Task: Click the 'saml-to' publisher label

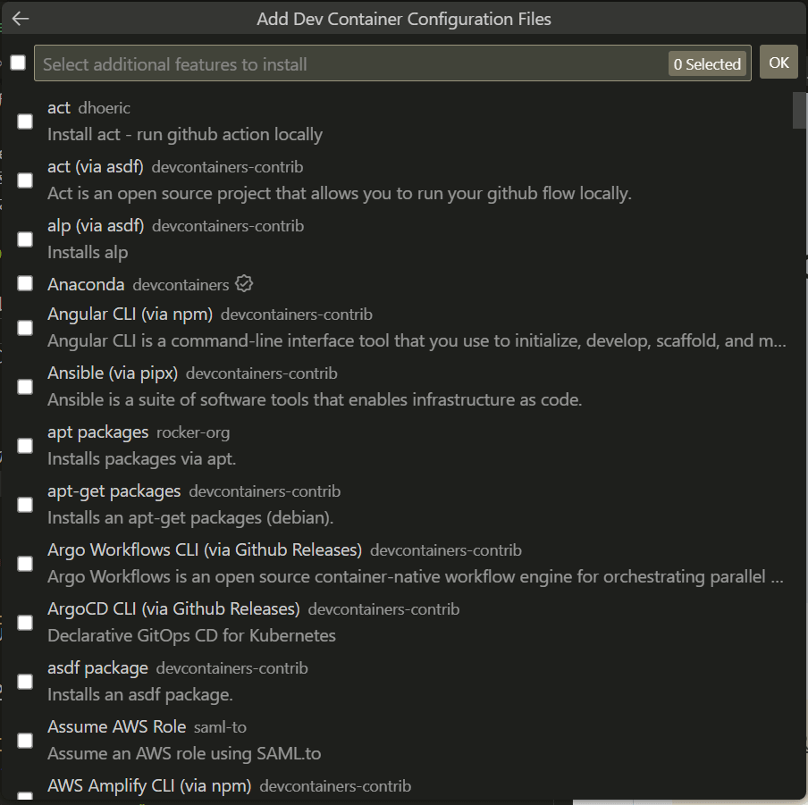Action: [x=220, y=727]
